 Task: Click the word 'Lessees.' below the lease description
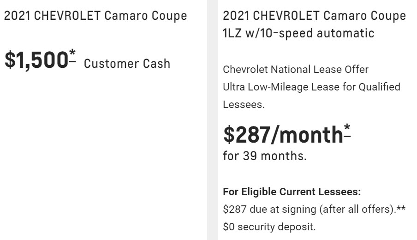[244, 105]
